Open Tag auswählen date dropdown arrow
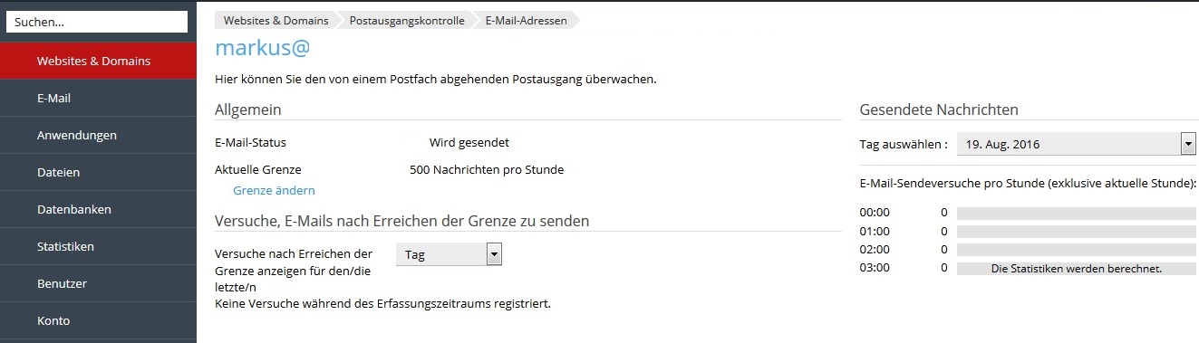The height and width of the screenshot is (343, 1199). point(1188,144)
